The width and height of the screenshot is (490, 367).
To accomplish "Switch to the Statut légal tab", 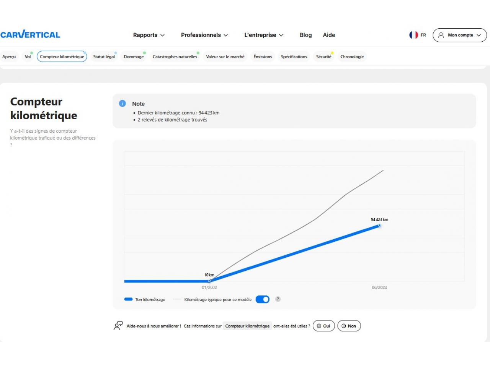I will [x=104, y=57].
